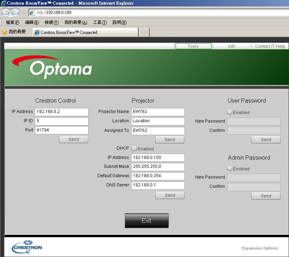Click the Projector heading text
The width and height of the screenshot is (289, 257).
[x=143, y=101]
